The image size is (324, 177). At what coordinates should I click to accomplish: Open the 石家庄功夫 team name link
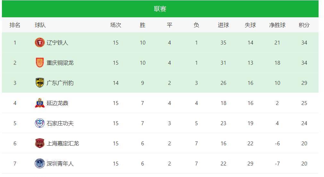coord(60,124)
